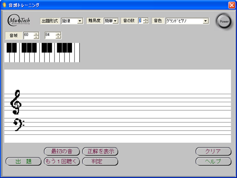Click the もう1回聴く button
This screenshot has width=237, height=178.
(62, 161)
